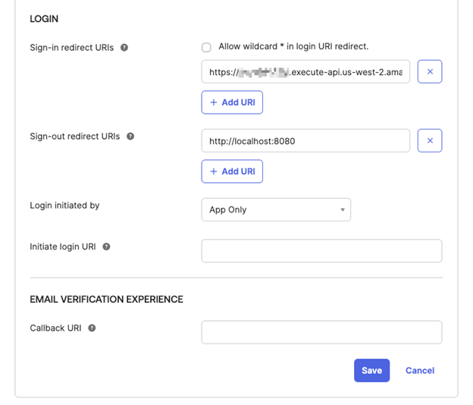The height and width of the screenshot is (405, 473).
Task: Open help tooltip for Sign-out redirect URIs
Action: pyautogui.click(x=130, y=137)
